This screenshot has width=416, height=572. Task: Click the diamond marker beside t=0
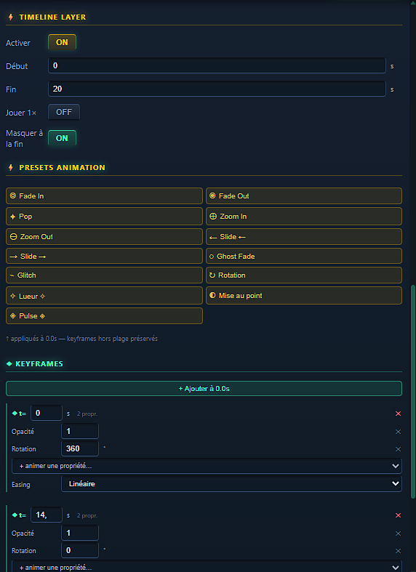coord(15,414)
